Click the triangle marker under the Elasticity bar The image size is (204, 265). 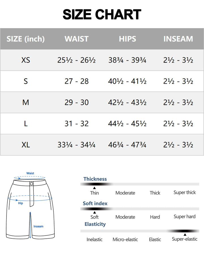pos(185,234)
